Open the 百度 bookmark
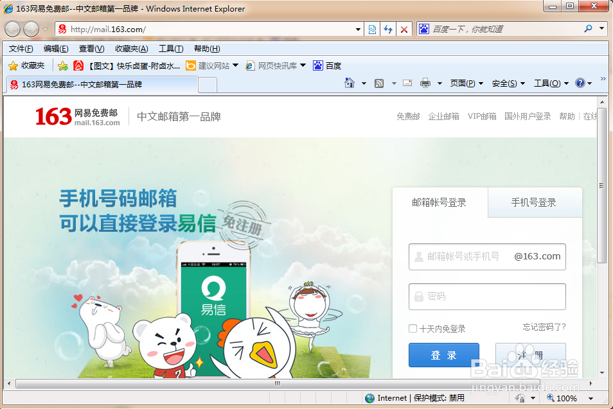This screenshot has height=409, width=613. tap(327, 65)
